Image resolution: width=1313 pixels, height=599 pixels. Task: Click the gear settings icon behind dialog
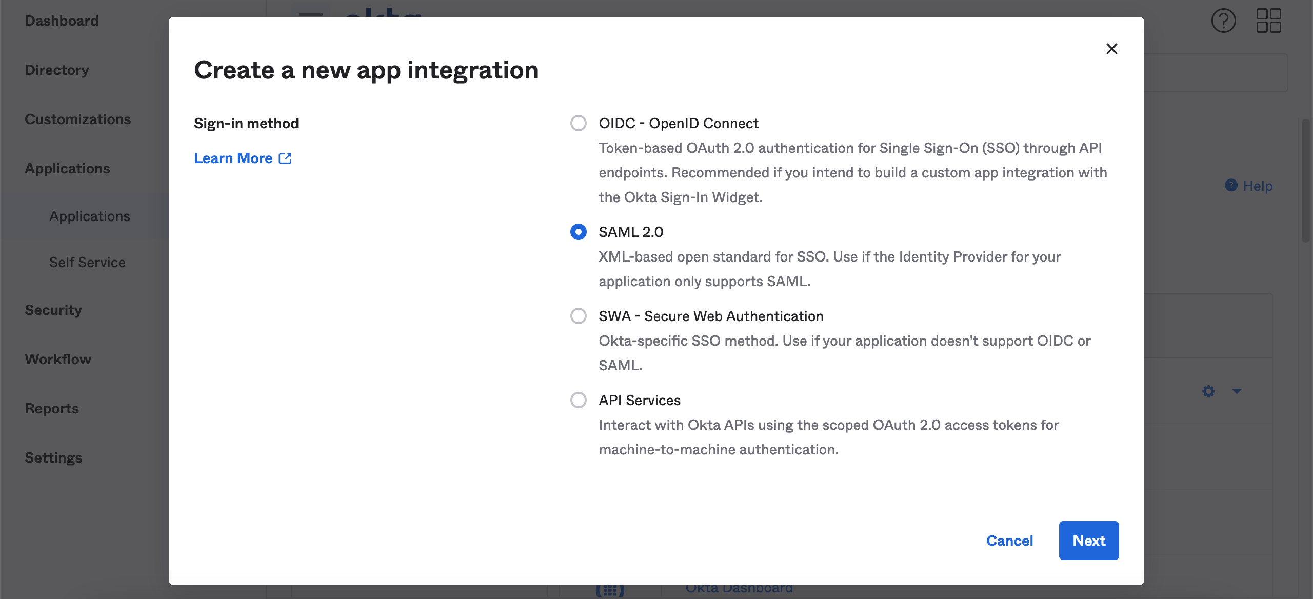click(x=1208, y=391)
